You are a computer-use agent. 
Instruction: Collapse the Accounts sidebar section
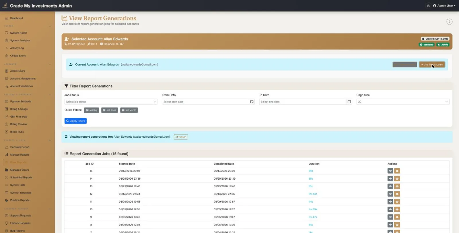50,64
